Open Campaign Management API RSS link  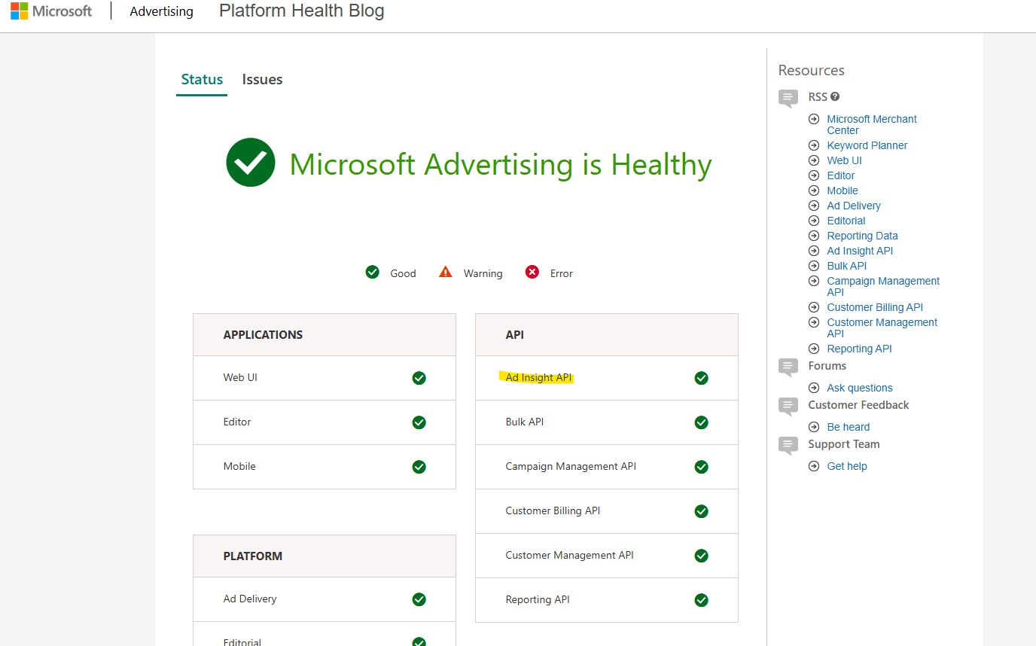coord(883,286)
